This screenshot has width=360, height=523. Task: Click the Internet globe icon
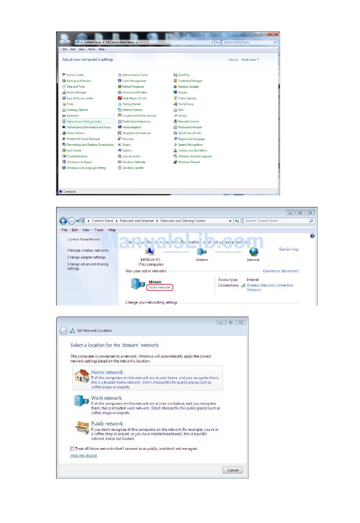[x=254, y=252]
